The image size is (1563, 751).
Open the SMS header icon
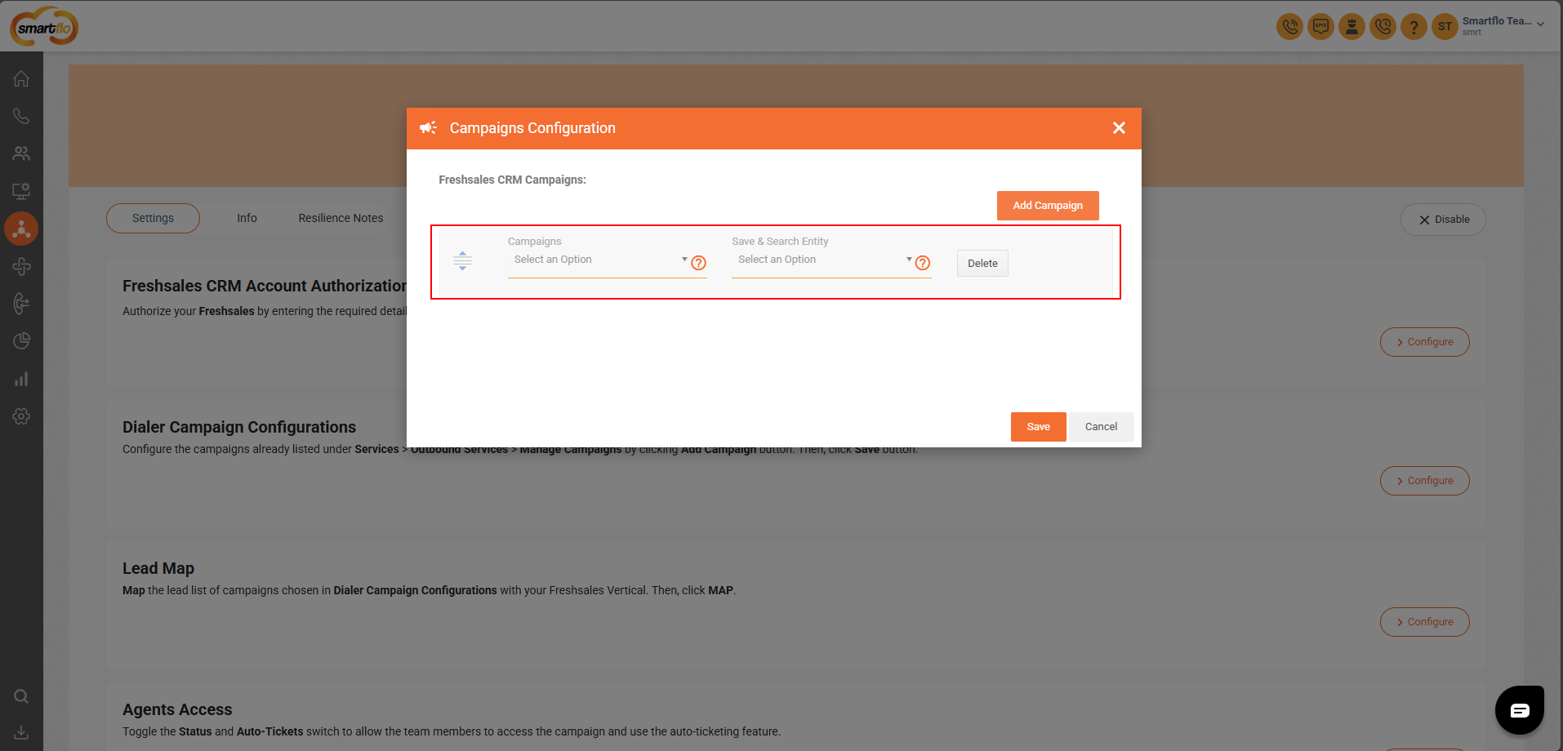(x=1320, y=26)
